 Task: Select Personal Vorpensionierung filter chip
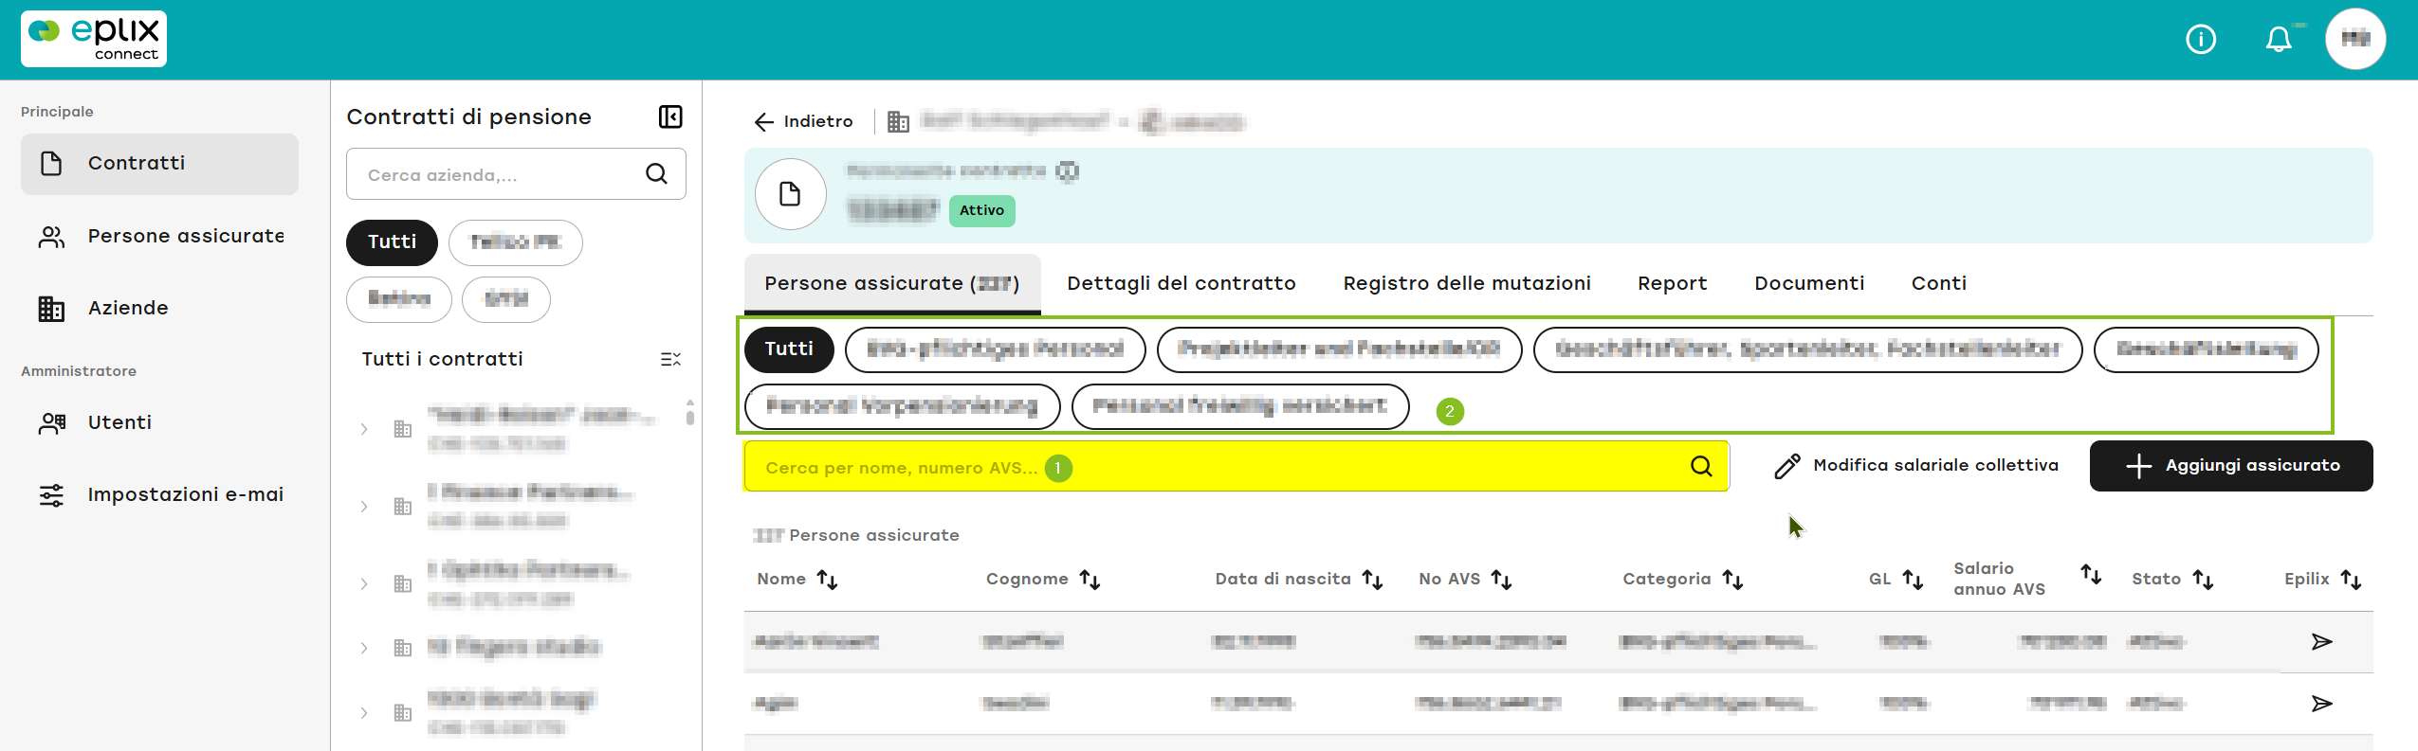(902, 406)
